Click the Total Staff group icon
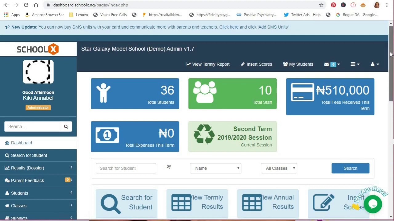 pyautogui.click(x=205, y=92)
